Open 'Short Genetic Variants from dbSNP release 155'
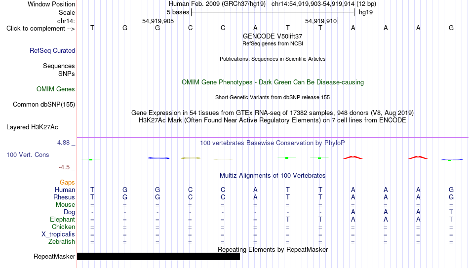The width and height of the screenshot is (469, 268). click(x=273, y=98)
